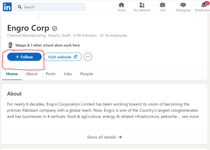Switch to the company Jobs tab
Image resolution: width=210 pixels, height=150 pixels.
tap(68, 74)
